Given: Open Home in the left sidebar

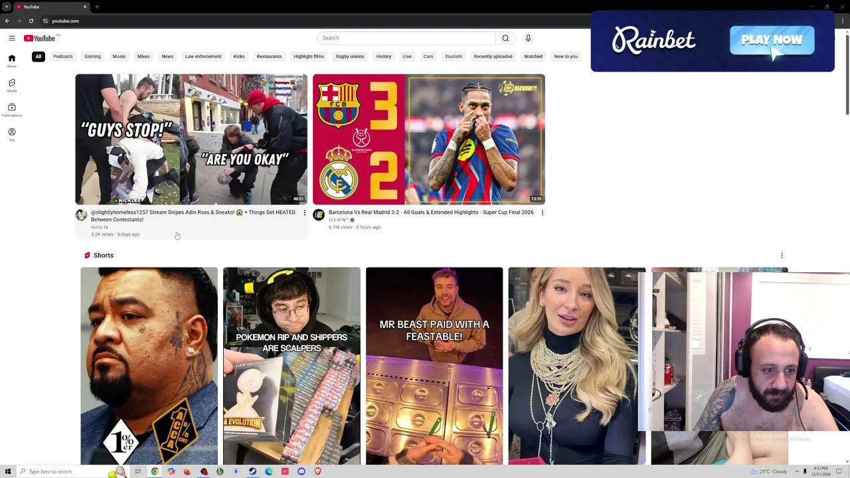Looking at the screenshot, I should click(11, 60).
